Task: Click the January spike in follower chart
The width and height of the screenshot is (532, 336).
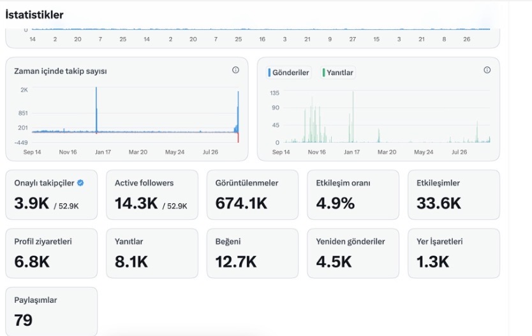Action: [x=96, y=110]
